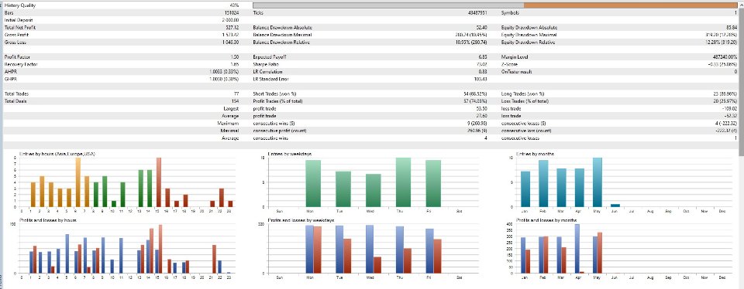Select the Ticks label

(258, 13)
